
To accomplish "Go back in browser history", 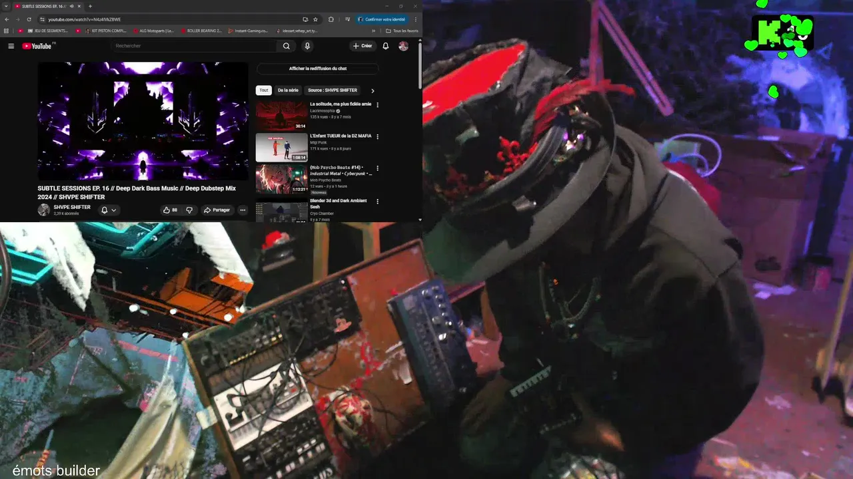I will [7, 19].
